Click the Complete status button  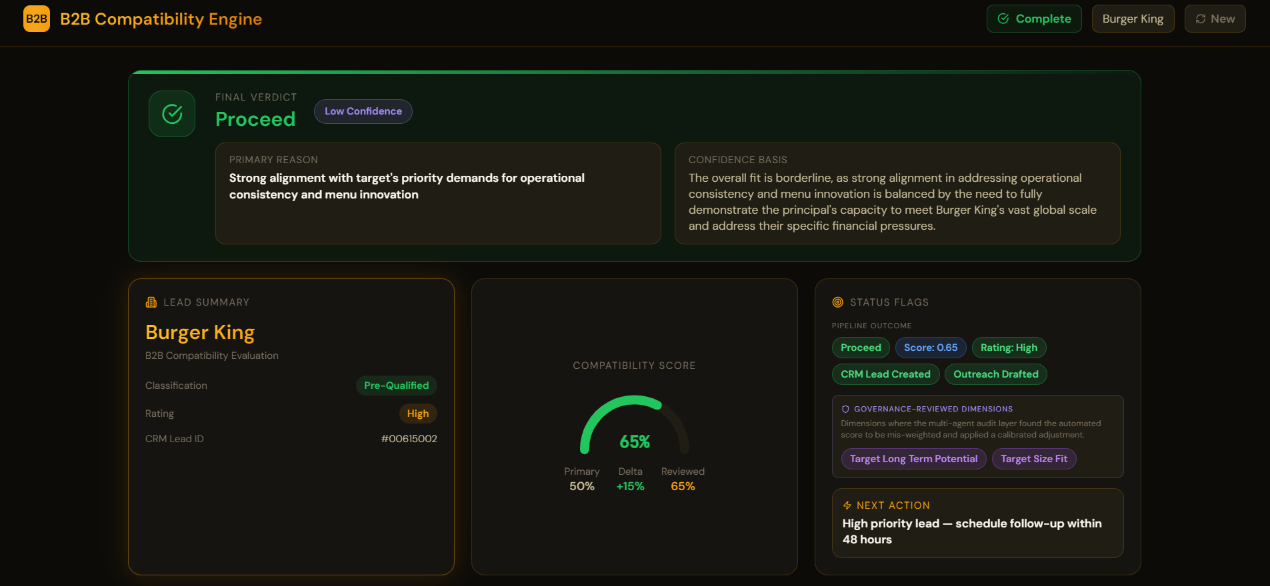[1034, 19]
